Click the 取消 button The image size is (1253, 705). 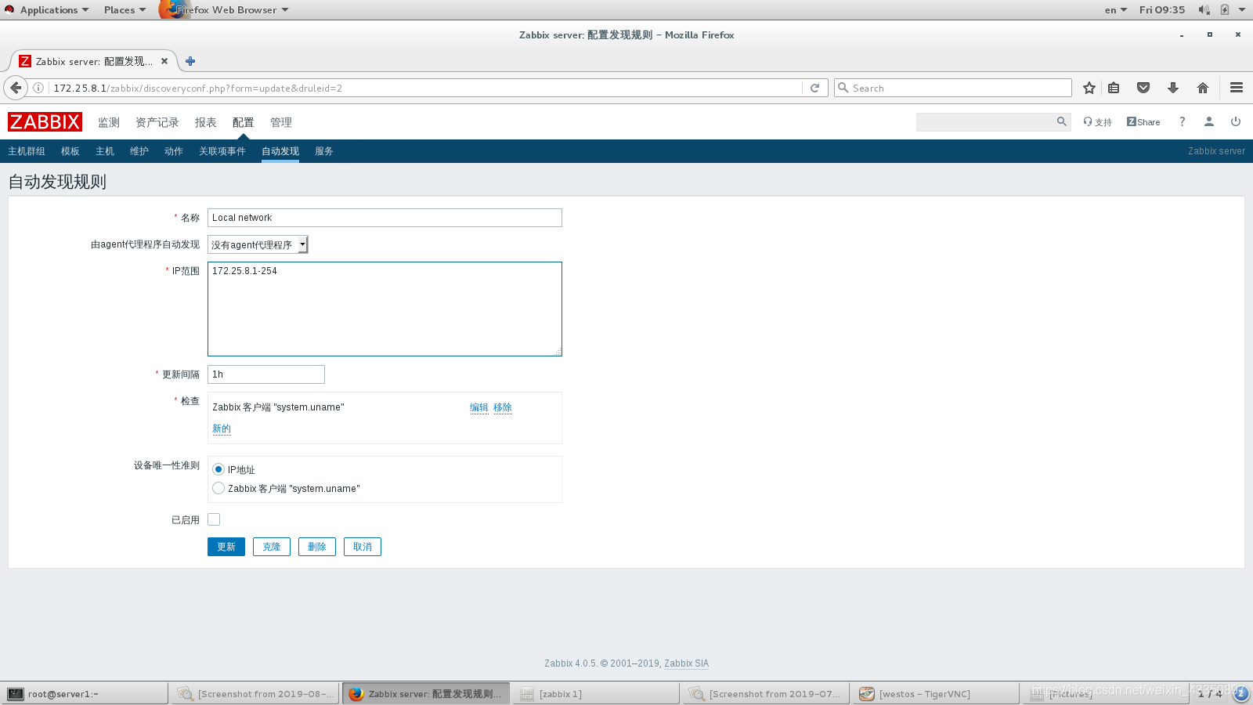coord(363,547)
